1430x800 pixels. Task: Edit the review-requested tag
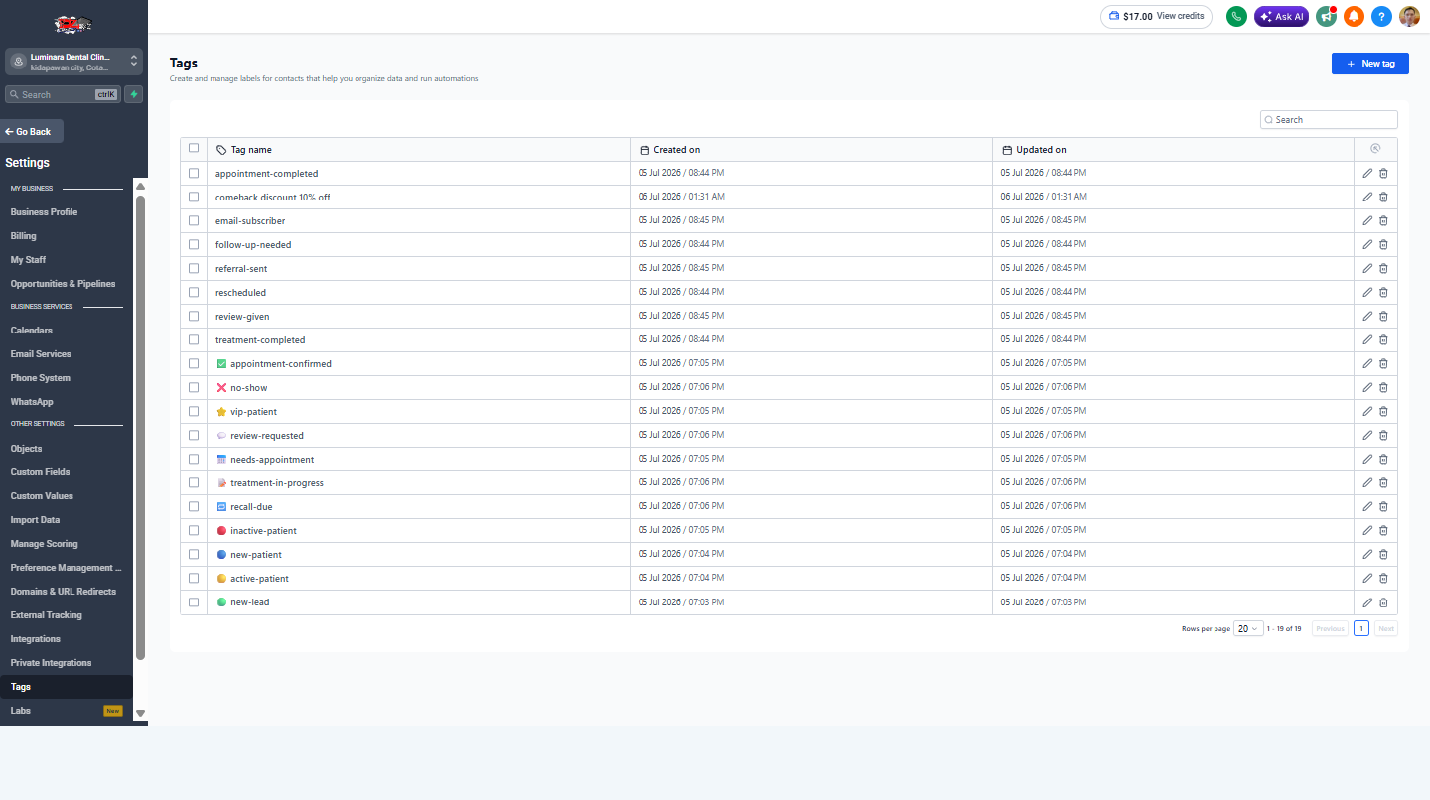click(1367, 436)
